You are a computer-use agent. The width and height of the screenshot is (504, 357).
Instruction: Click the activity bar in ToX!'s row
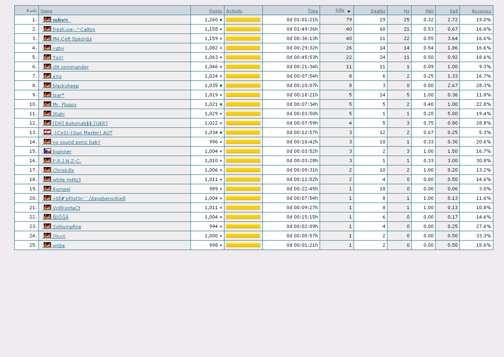coord(243,57)
